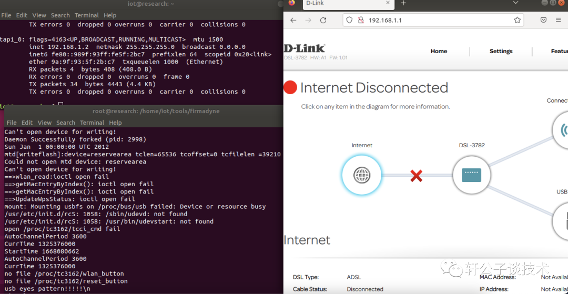This screenshot has width=568, height=294.
Task: Click the Internet globe icon in diagram
Action: pos(361,176)
